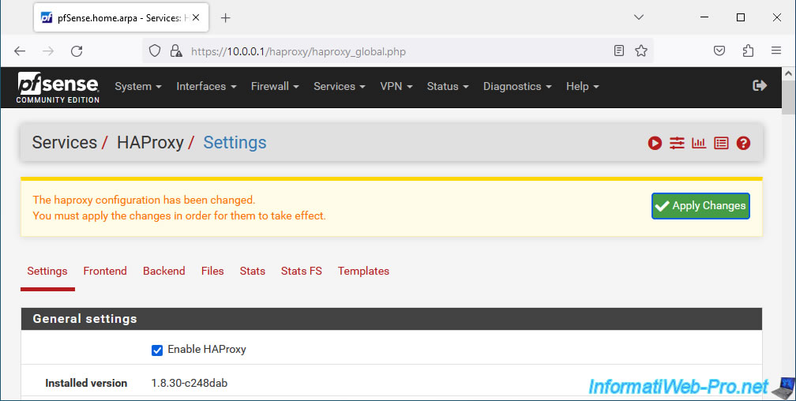Expand the Firewall menu
Screen dimensions: 796x401
pyautogui.click(x=275, y=86)
